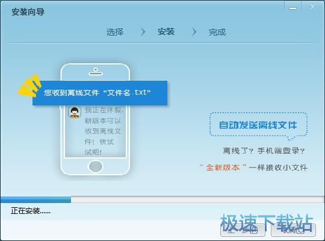Screen dimensions: 325x241
Task: Click the installation progress bar
Action: click(162, 199)
